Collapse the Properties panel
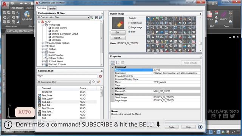This screenshot has height=136, width=242. tap(200, 57)
